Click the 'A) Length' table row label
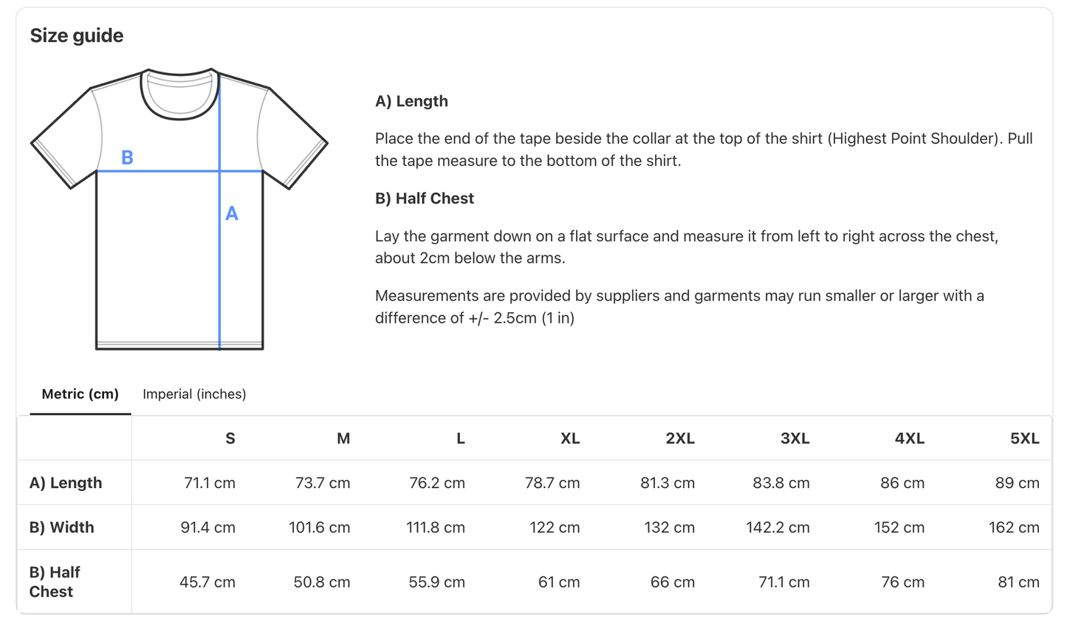 coord(66,483)
